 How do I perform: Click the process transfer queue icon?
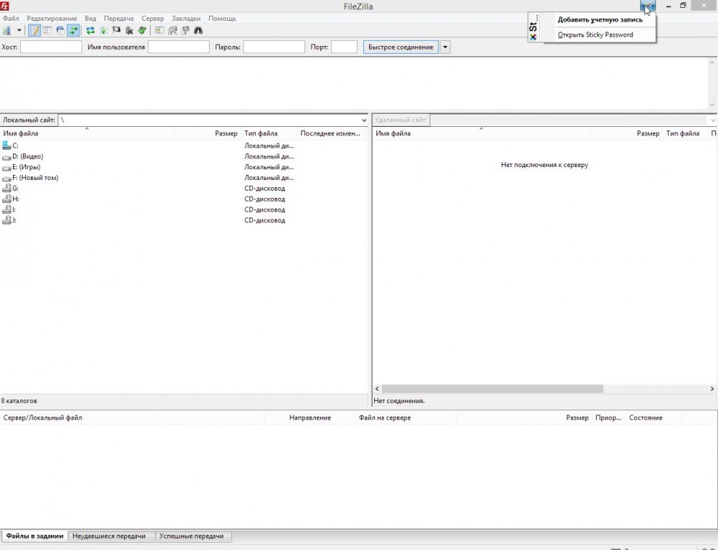click(103, 31)
